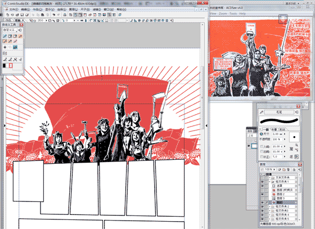
Task: Collapse the 格文件夹1 folder in the layers list
Action: click(269, 182)
